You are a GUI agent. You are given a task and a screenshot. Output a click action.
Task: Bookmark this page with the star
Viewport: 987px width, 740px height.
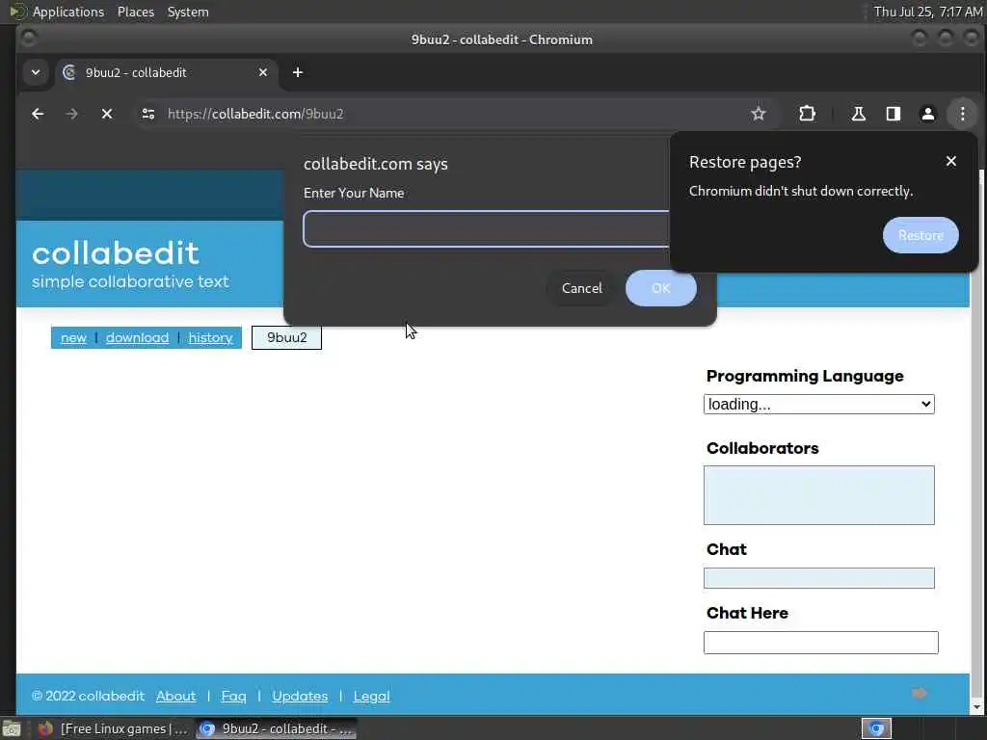[x=759, y=114]
